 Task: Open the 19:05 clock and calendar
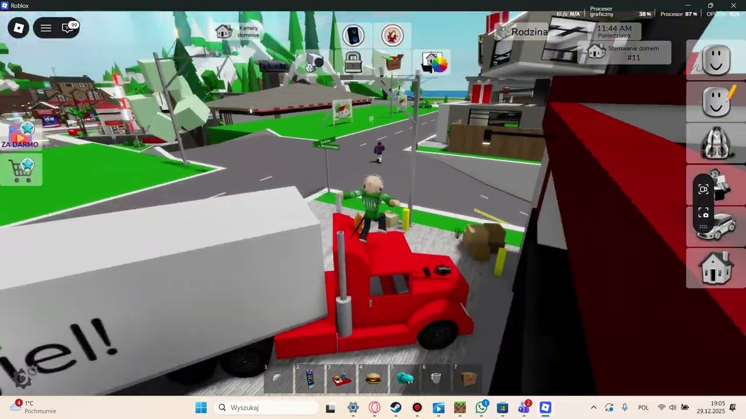pos(710,407)
